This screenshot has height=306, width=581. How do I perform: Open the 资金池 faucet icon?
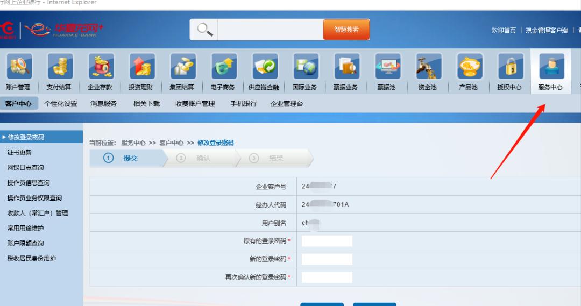coord(429,66)
